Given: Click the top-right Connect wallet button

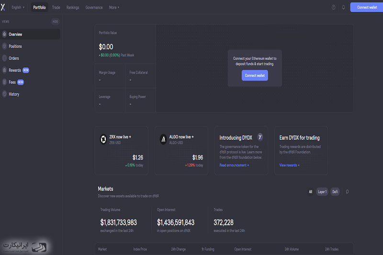Looking at the screenshot, I should (x=367, y=7).
